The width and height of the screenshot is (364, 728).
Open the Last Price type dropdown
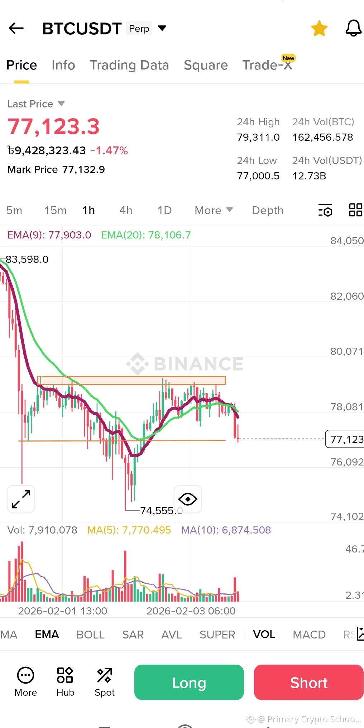click(x=61, y=103)
